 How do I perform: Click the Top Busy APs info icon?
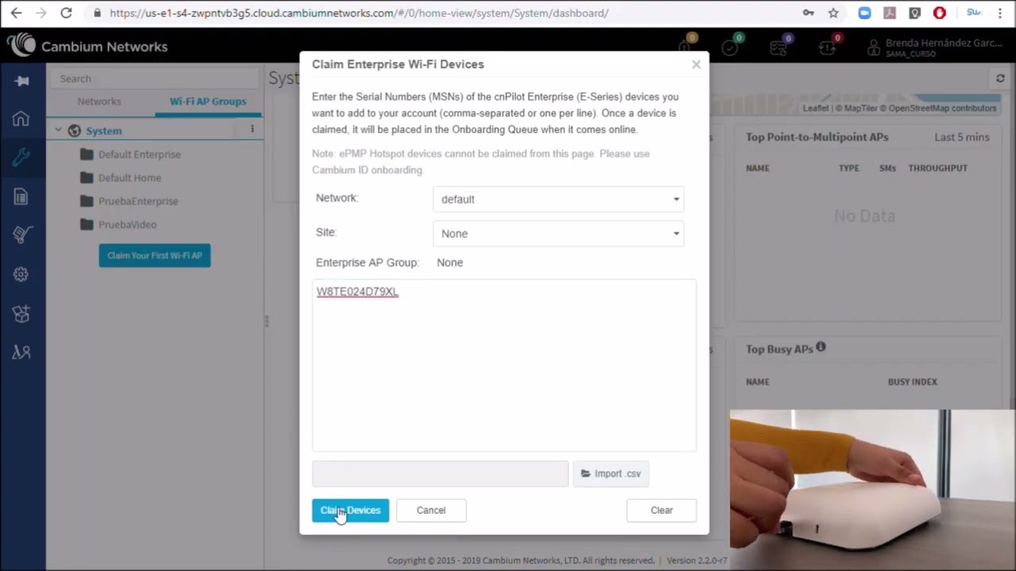[x=821, y=347]
